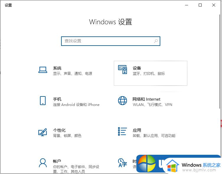The image size is (222, 174).
Task: Click the text 显示、声音、通知、电源
Action: click(x=73, y=73)
